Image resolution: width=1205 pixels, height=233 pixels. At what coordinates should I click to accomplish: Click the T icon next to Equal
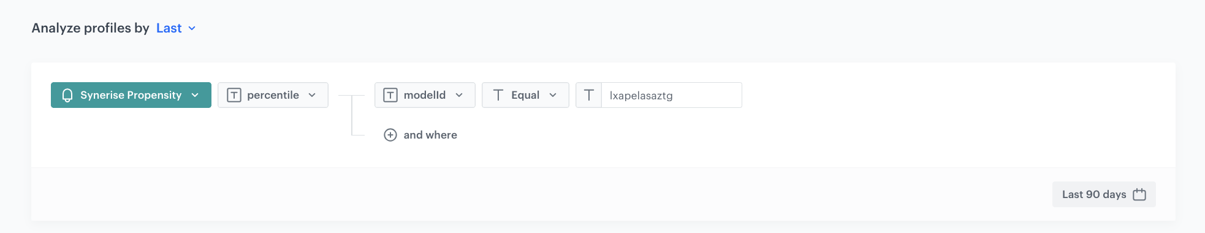tap(498, 95)
